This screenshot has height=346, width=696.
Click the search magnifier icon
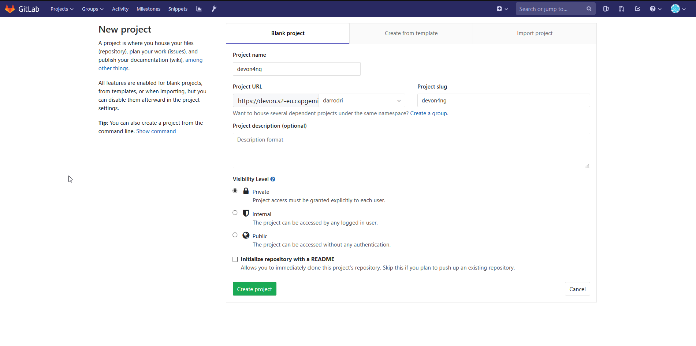point(588,8)
